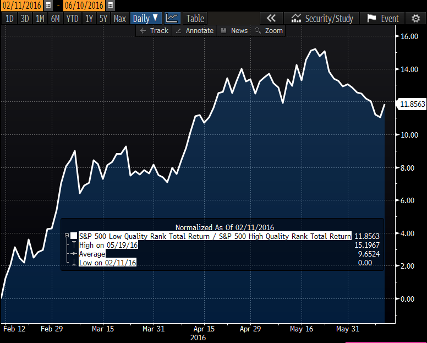Click the Apr 29 x-axis label
427x343 pixels.
(250, 329)
